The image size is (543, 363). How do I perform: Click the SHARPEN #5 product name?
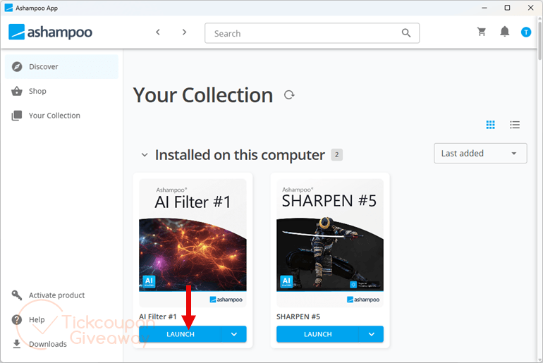coord(298,316)
